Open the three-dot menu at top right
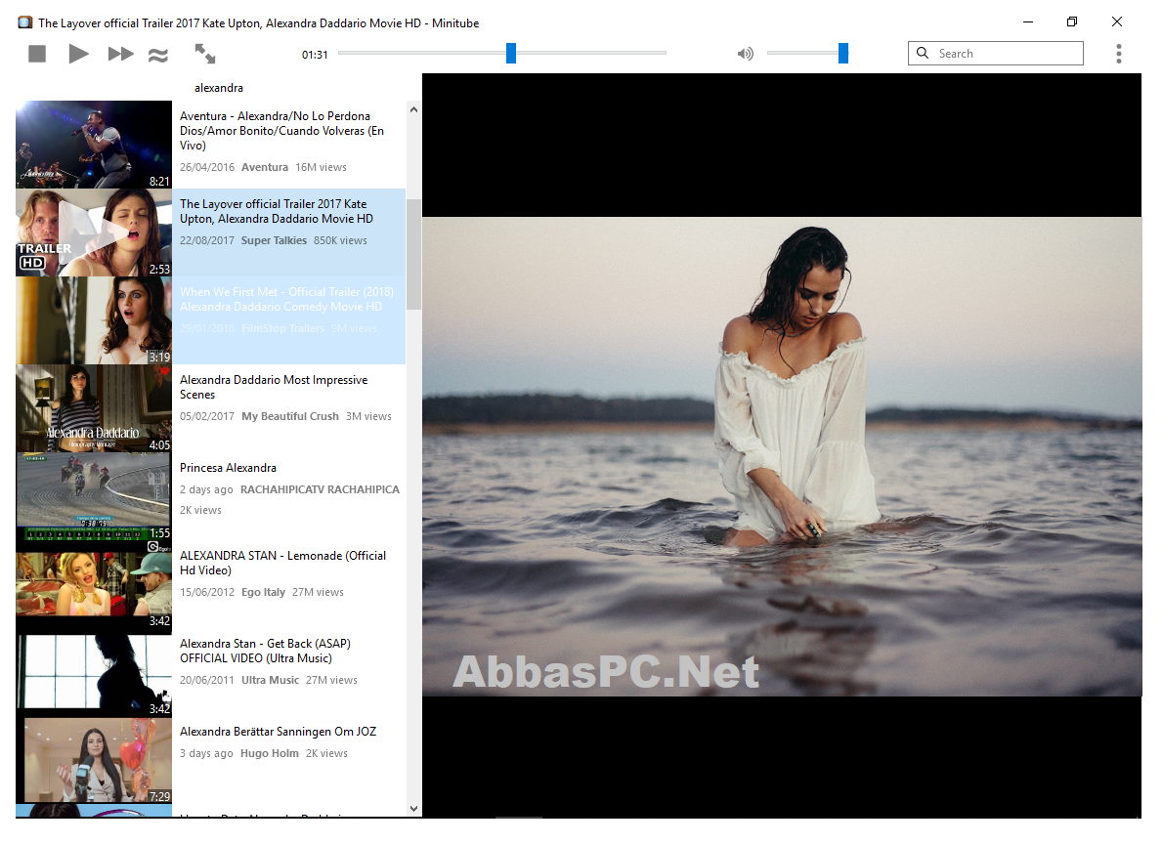 click(x=1118, y=54)
